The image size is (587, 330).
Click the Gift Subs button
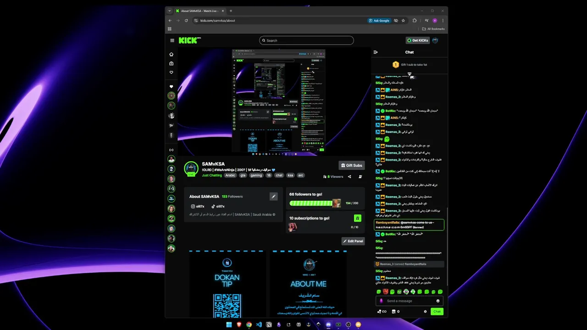click(351, 165)
